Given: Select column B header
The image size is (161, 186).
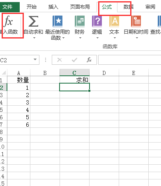Looking at the screenshot, I should click(45, 73).
